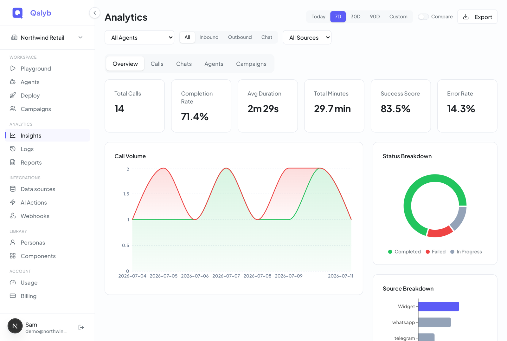Open Deploy in the sidebar
Viewport: 507px width, 341px height.
[48, 95]
